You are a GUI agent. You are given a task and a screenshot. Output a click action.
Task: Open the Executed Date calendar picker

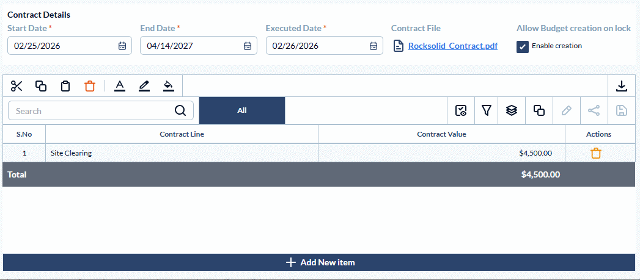tap(373, 46)
